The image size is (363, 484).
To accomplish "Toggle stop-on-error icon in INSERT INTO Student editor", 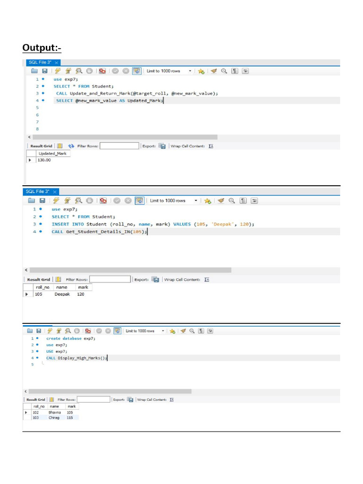I will coord(103,200).
